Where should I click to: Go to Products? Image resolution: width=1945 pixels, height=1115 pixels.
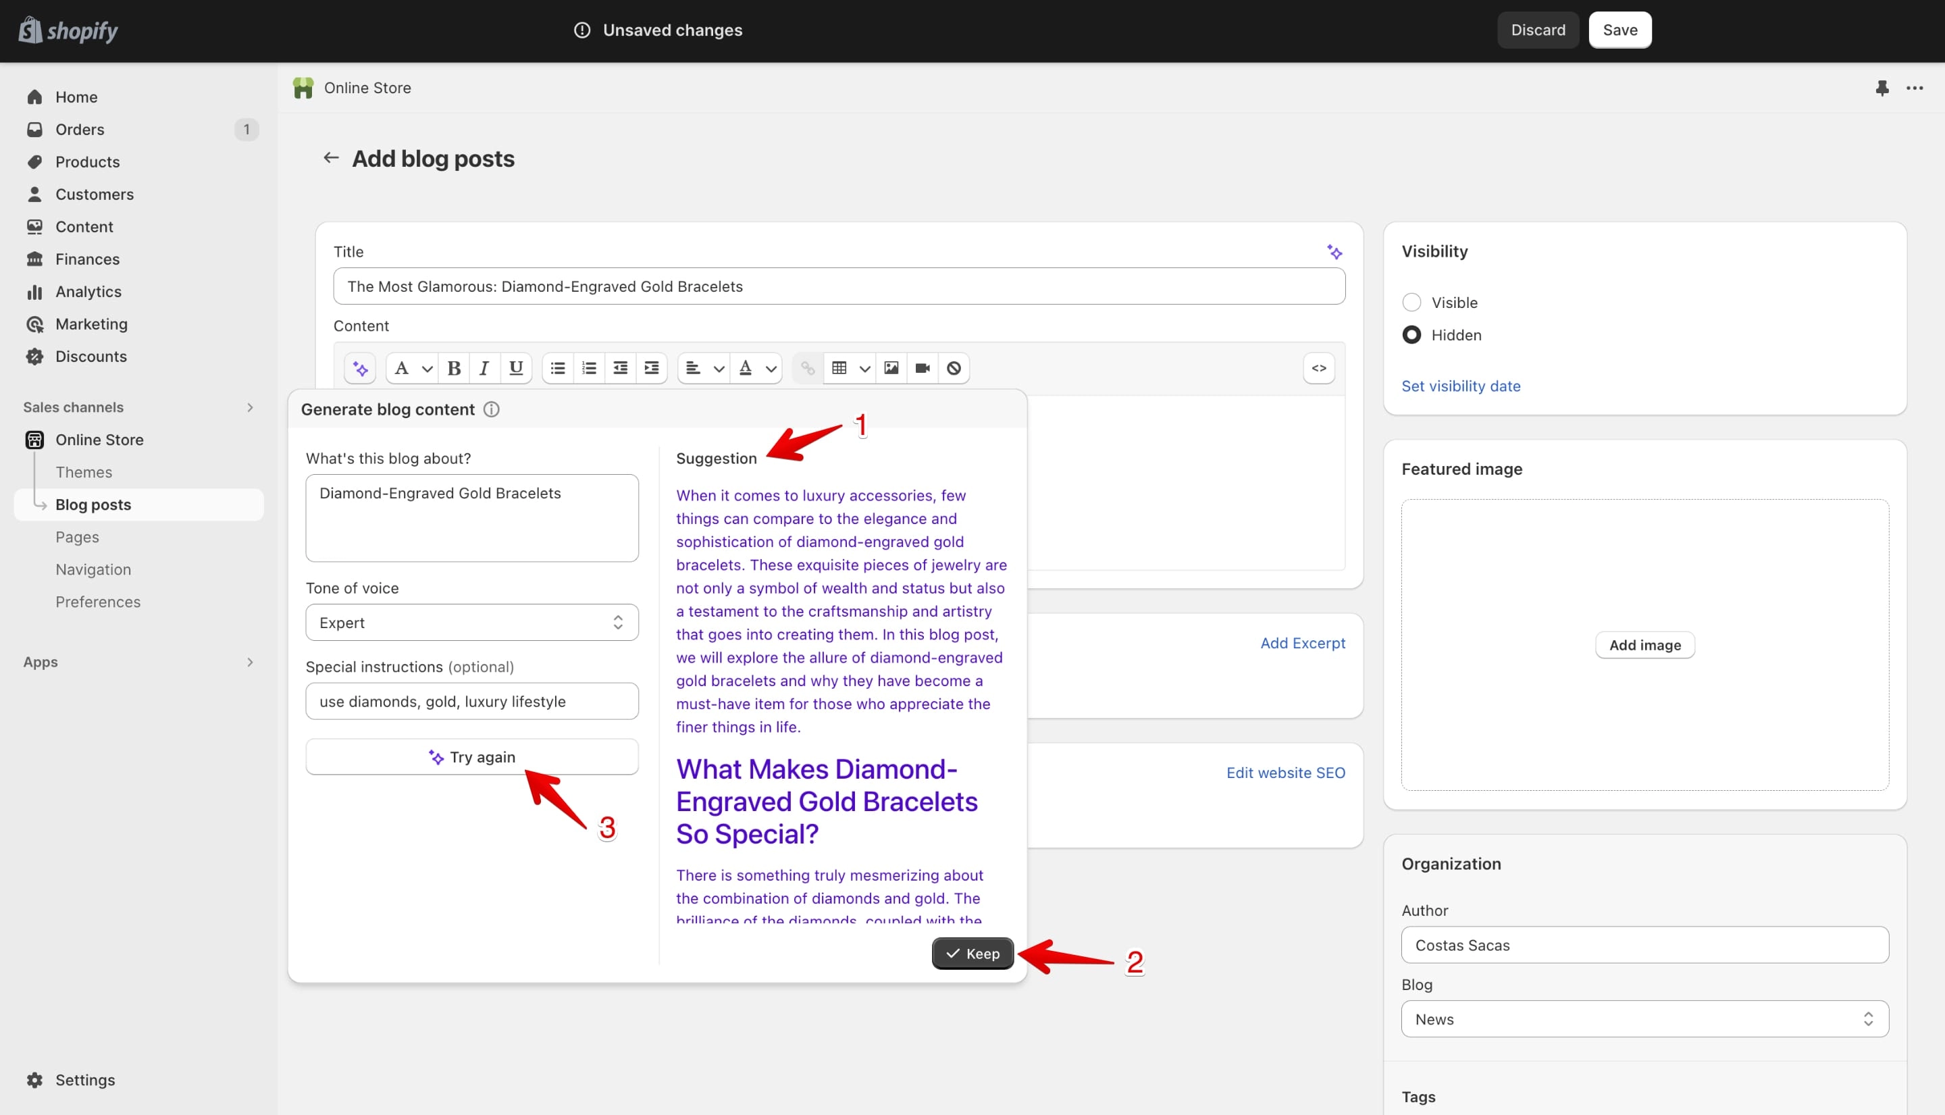coord(87,161)
